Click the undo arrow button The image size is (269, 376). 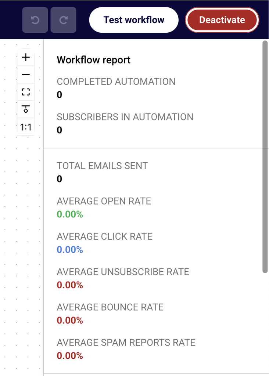[35, 20]
